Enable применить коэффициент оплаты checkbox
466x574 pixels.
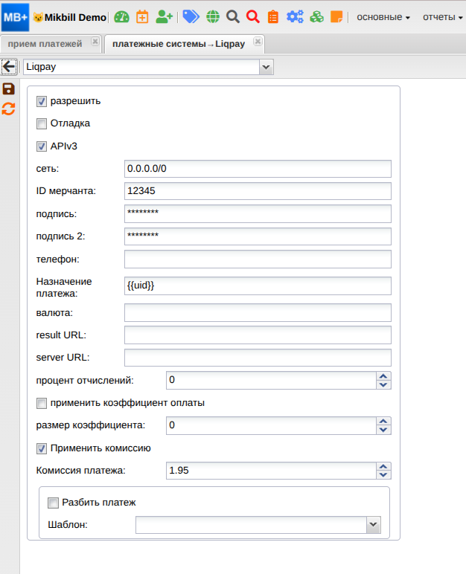42,404
